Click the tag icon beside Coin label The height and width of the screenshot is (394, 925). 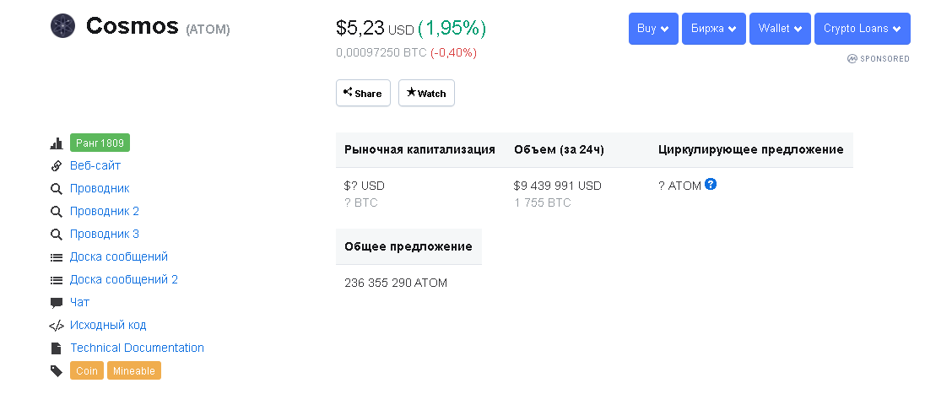tap(57, 371)
